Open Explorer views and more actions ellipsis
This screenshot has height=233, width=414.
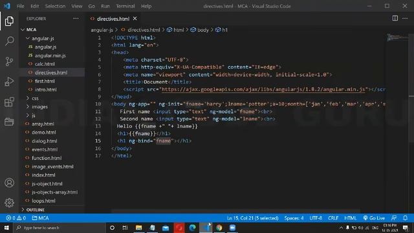click(x=76, y=19)
